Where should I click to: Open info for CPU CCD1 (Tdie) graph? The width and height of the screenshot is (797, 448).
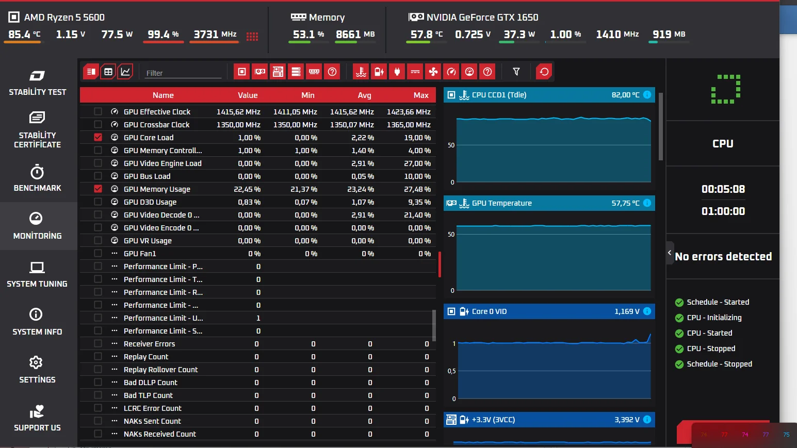point(647,95)
